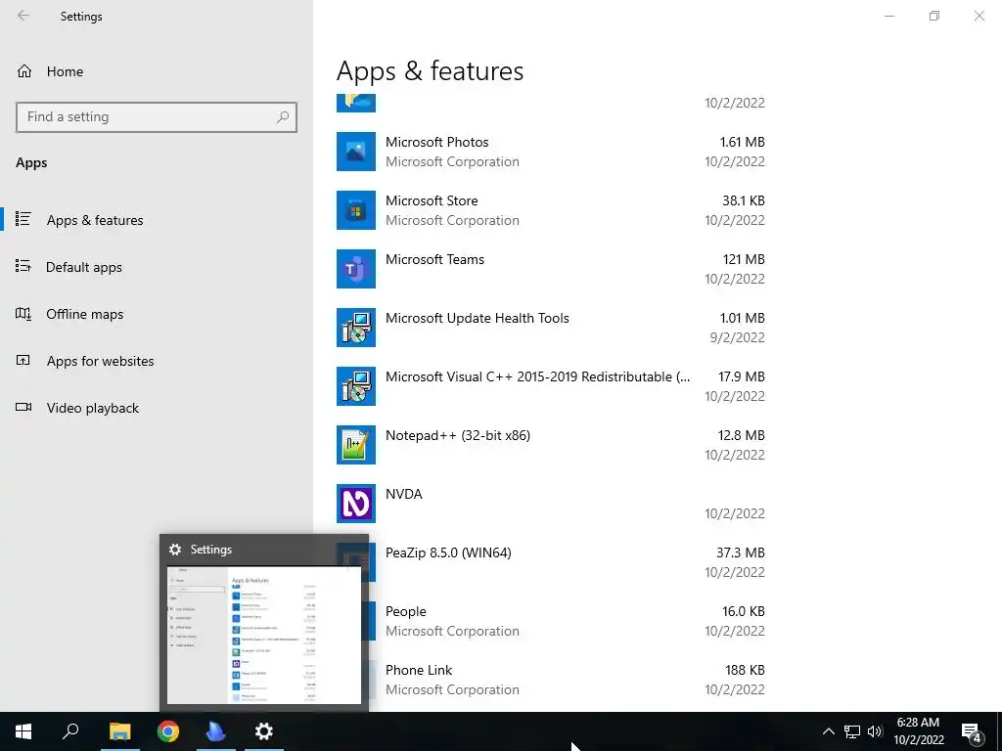Open File Explorer from the taskbar
Screen dimensions: 1002x751
(x=119, y=731)
